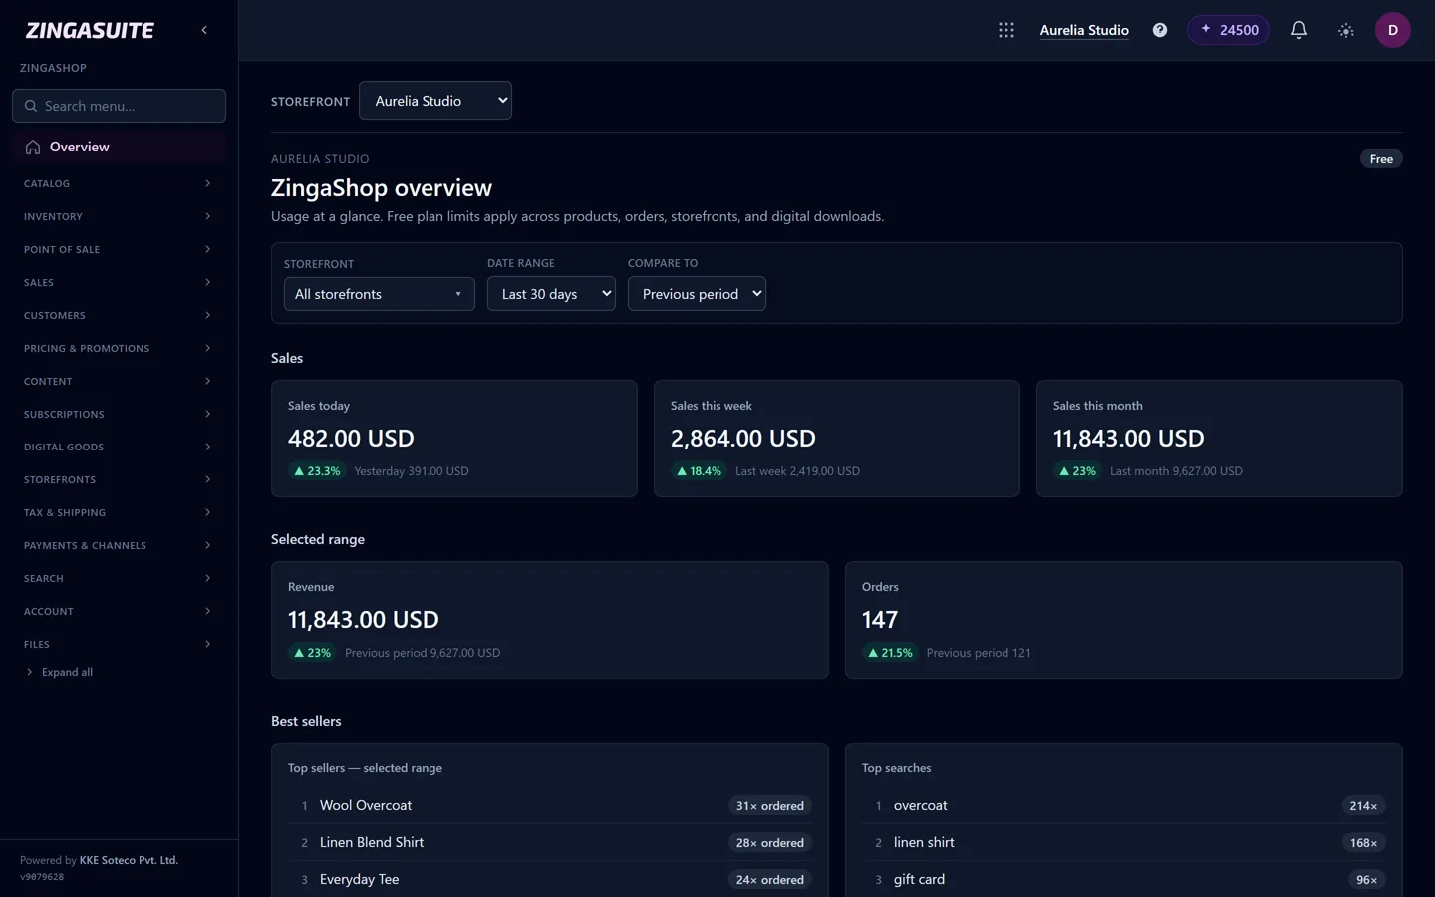The width and height of the screenshot is (1435, 897).
Task: Click the 21.5% orders change badge
Action: (890, 653)
